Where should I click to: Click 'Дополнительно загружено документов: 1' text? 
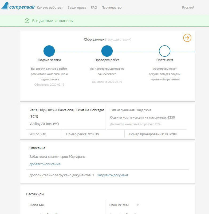click(62, 175)
